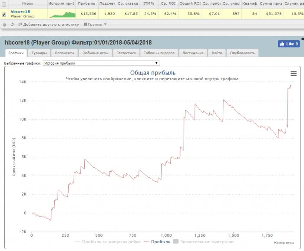Screen dimensions: 304x251
Task: Open the Группы dropdown
Action: tap(95, 24)
